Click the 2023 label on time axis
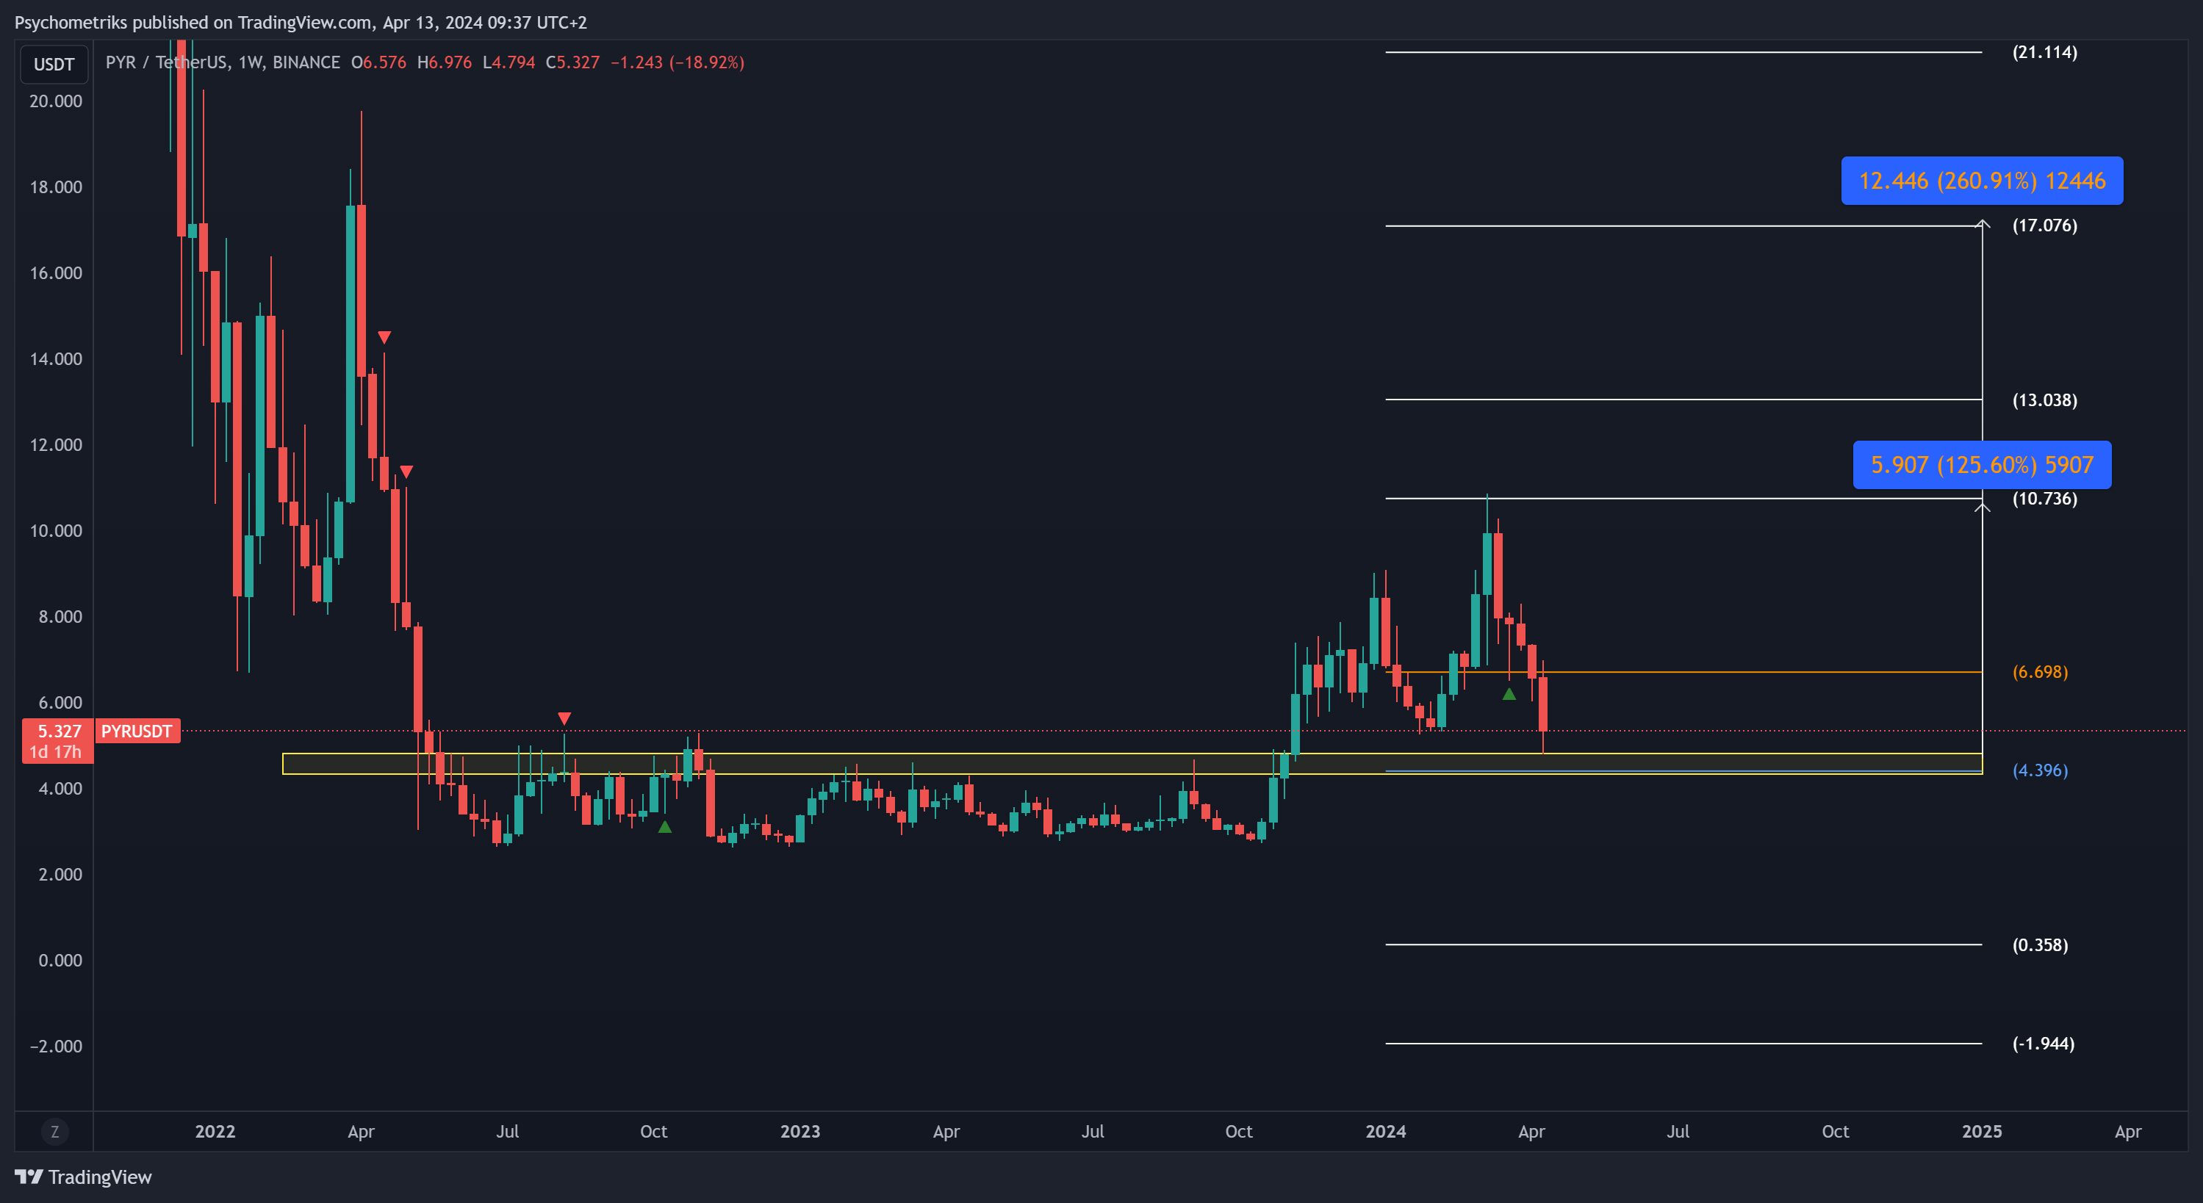Screen dimensions: 2203x1203 [799, 1131]
